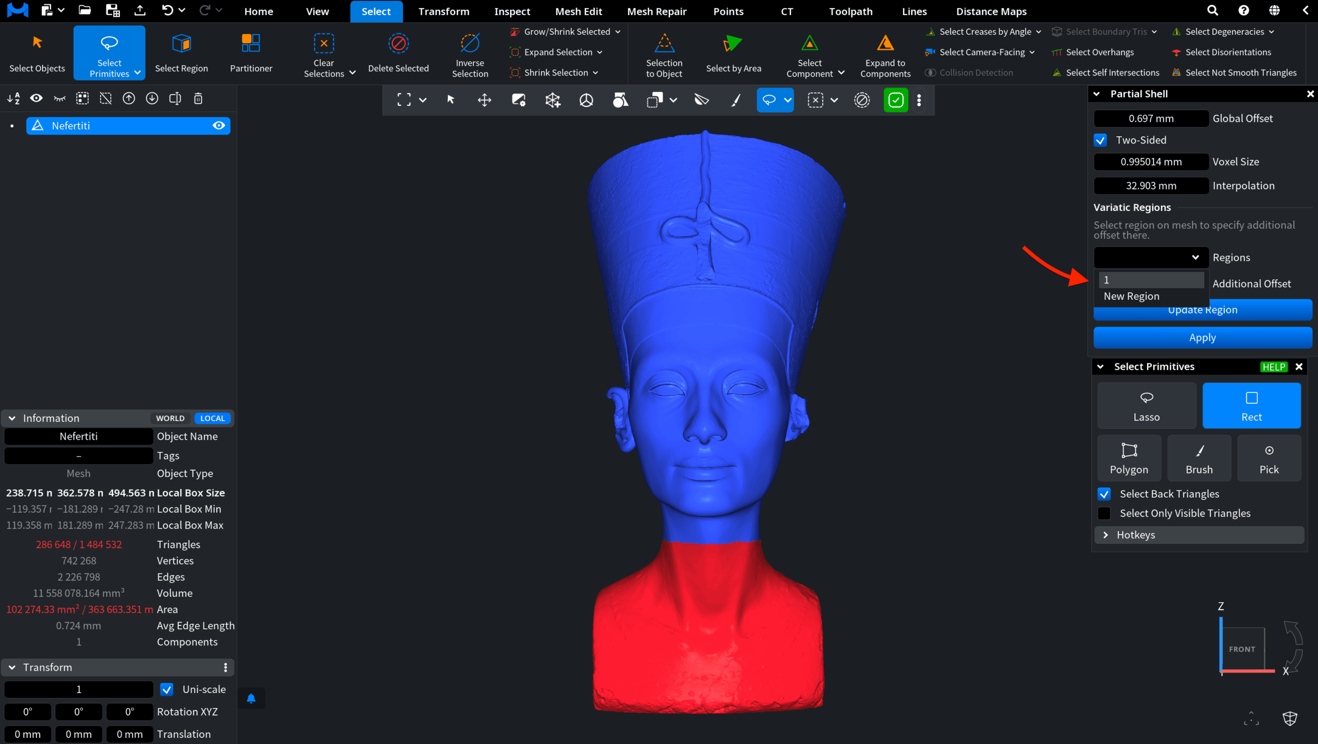Viewport: 1318px width, 744px height.
Task: Choose the Brush selection mode
Action: pos(1199,458)
